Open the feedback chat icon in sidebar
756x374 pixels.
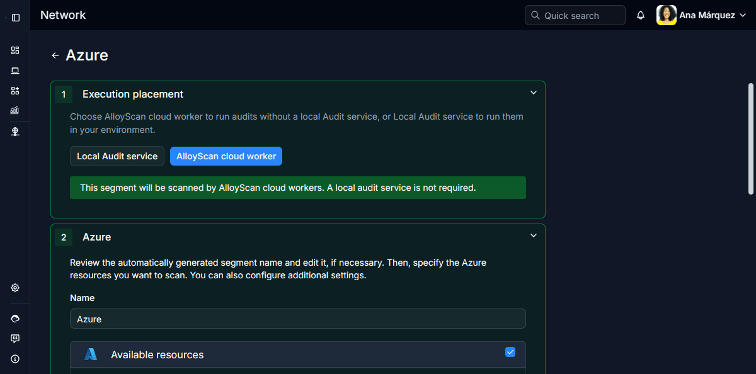point(15,339)
